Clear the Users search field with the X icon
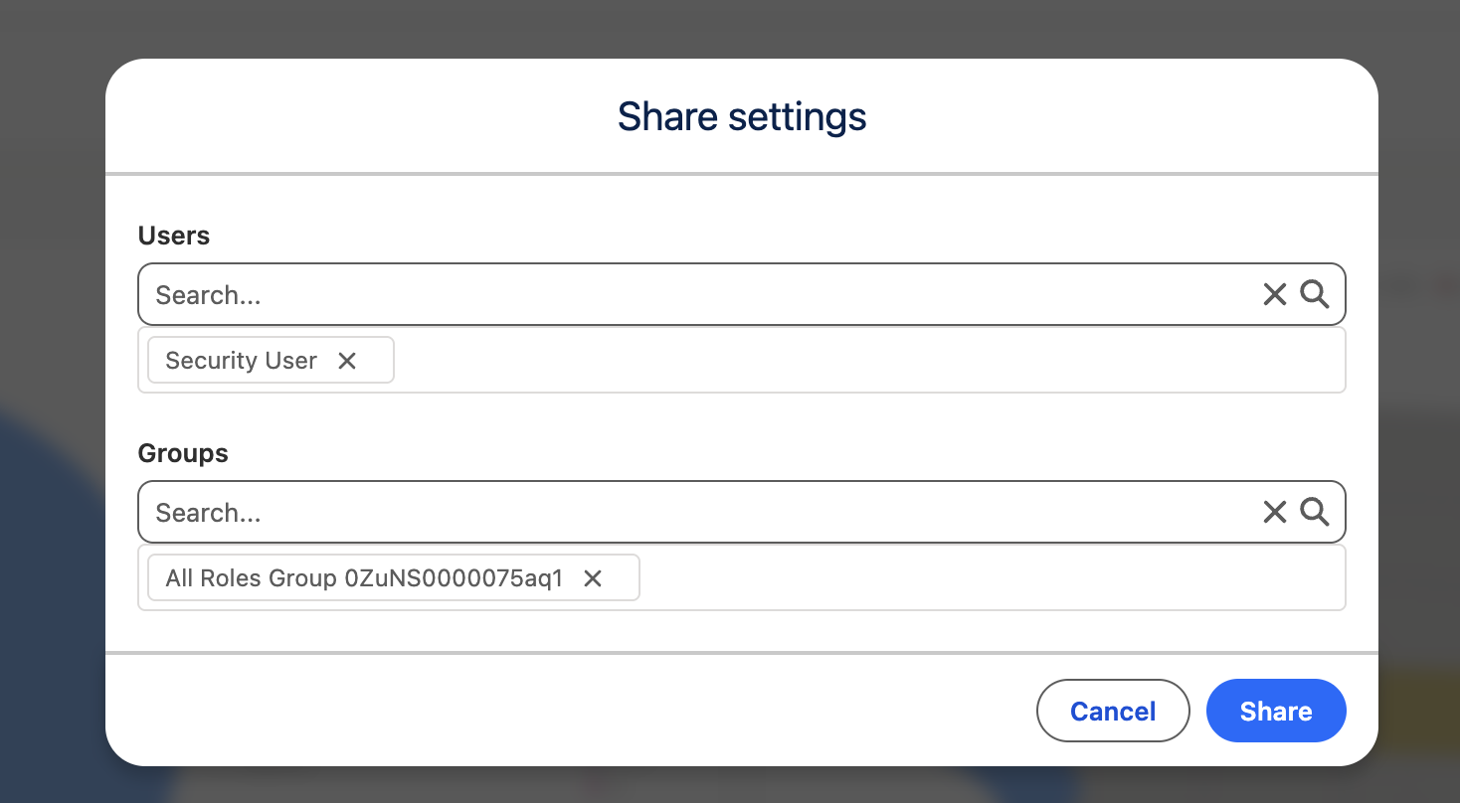 coord(1274,294)
